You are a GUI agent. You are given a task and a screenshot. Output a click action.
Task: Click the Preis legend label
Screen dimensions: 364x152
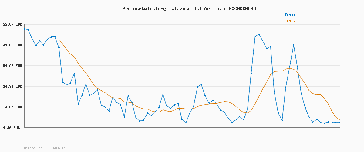point(290,14)
